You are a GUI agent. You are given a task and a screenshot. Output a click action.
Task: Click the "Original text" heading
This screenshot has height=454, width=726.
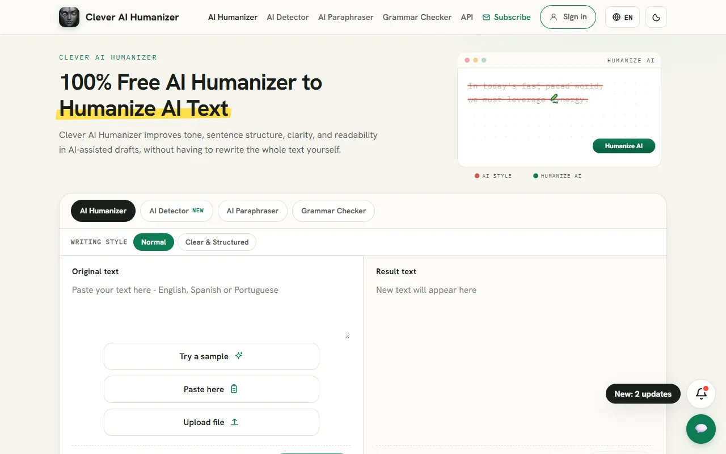(95, 271)
